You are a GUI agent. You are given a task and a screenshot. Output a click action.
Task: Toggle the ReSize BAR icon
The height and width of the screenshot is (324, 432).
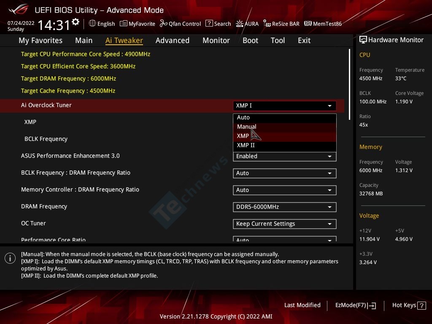tap(267, 24)
